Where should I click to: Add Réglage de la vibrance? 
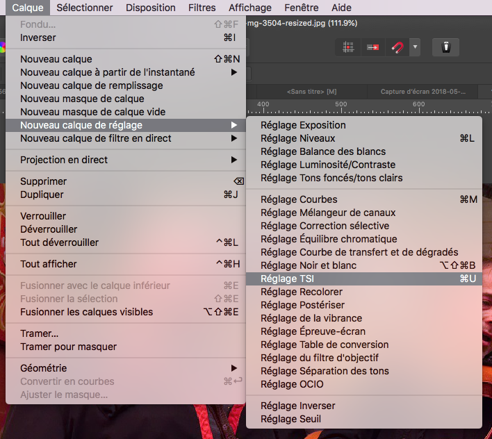364,318
